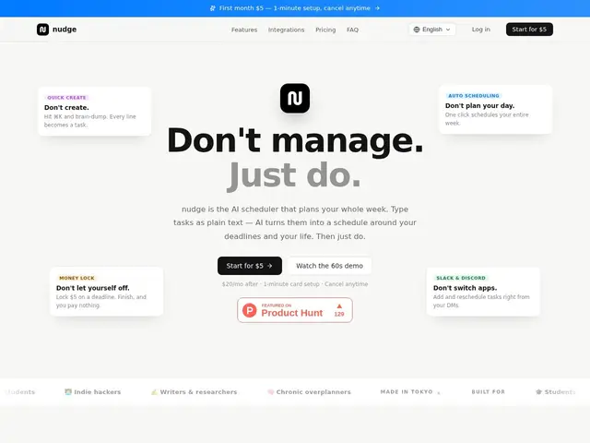The image size is (590, 443).
Task: Click the Product Hunt P logo
Action: click(x=250, y=310)
